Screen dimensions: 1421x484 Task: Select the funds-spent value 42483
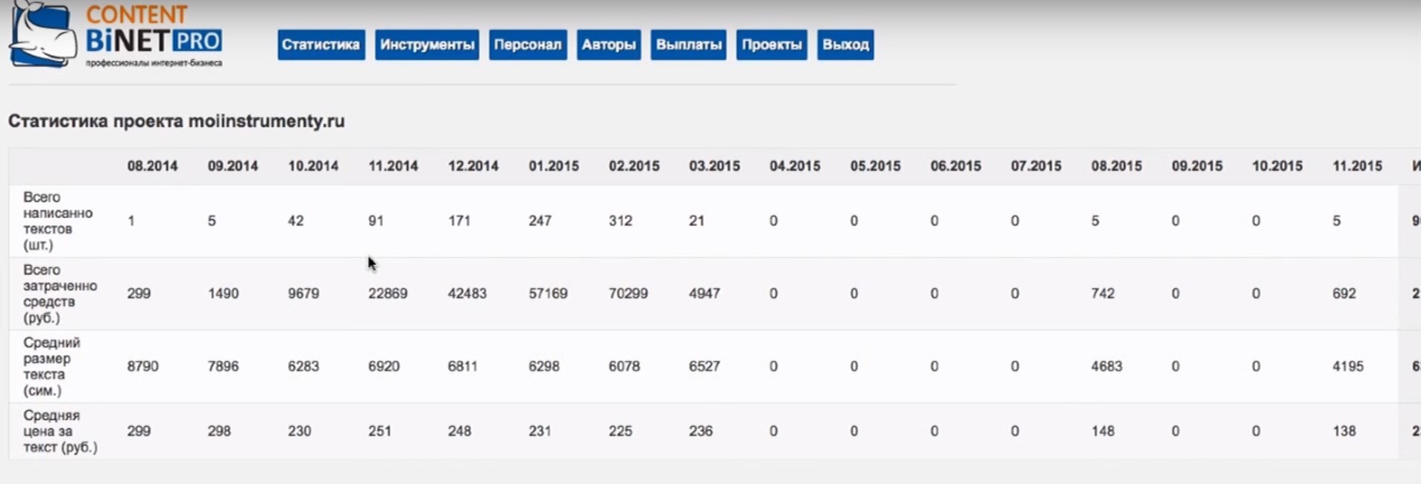(467, 294)
